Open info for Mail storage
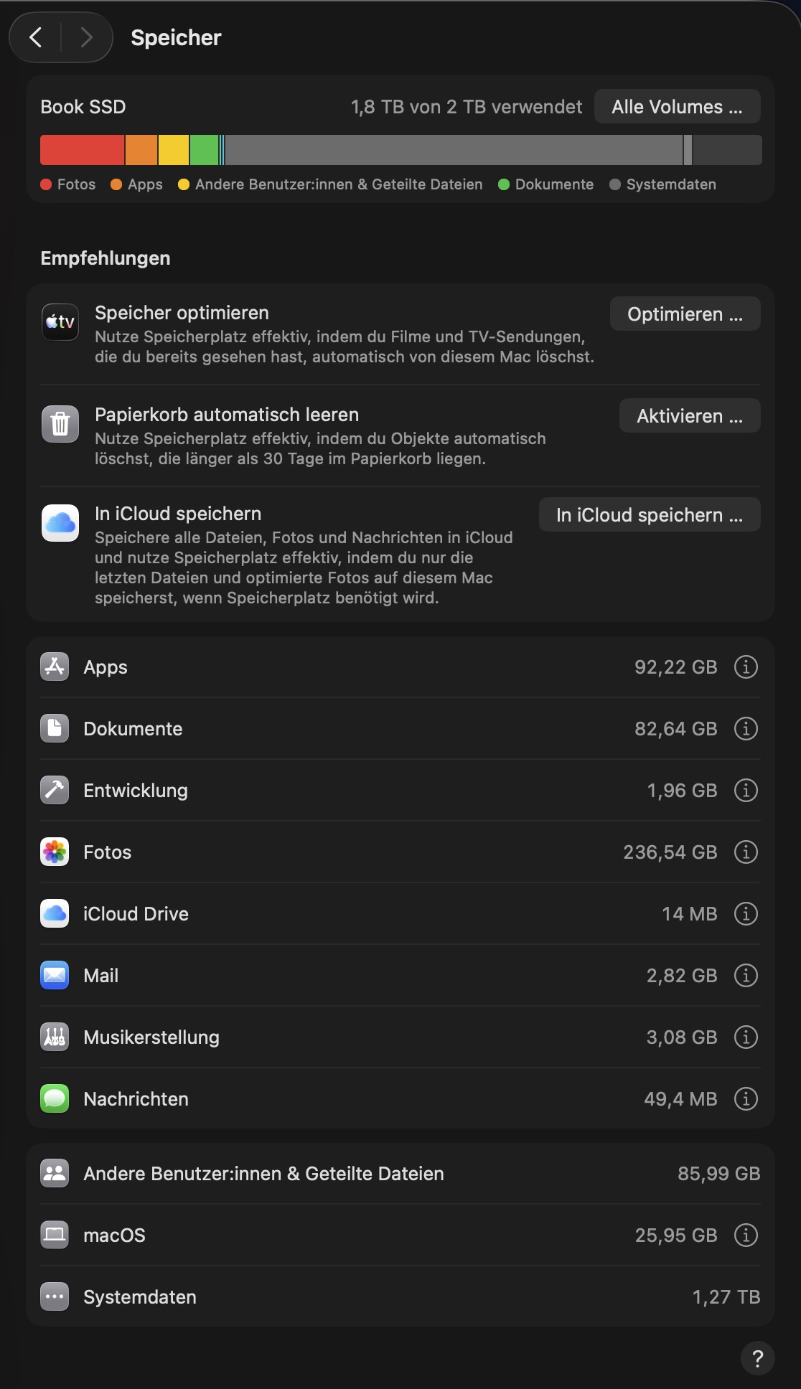This screenshot has height=1389, width=801. (746, 976)
